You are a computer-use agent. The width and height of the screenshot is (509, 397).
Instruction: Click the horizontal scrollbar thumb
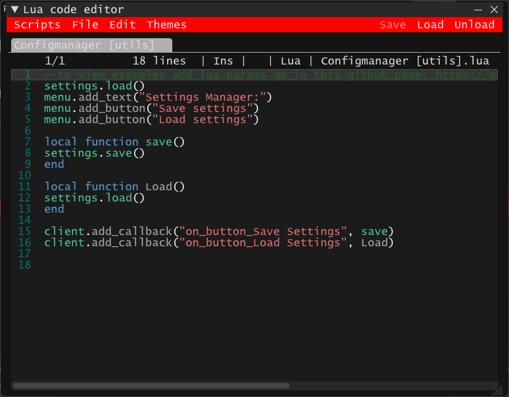point(151,386)
